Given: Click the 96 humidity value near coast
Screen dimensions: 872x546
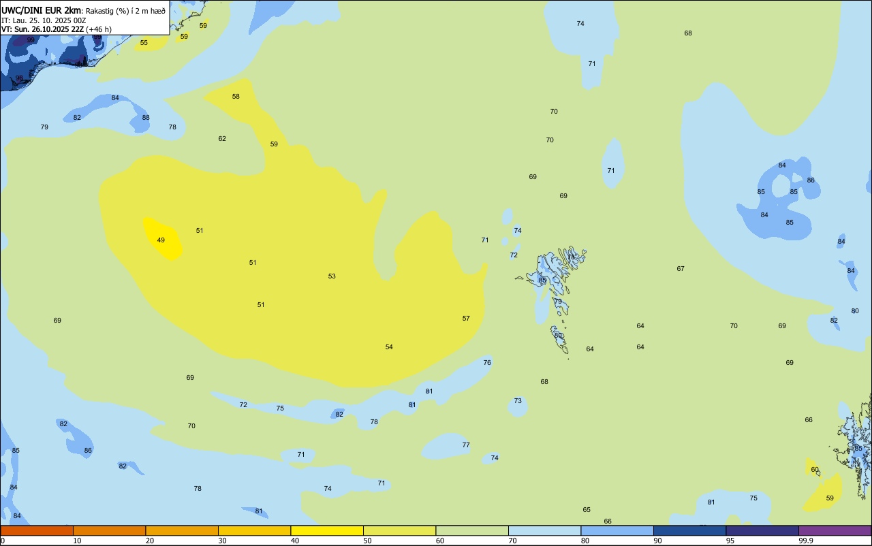Looking at the screenshot, I should pos(19,78).
